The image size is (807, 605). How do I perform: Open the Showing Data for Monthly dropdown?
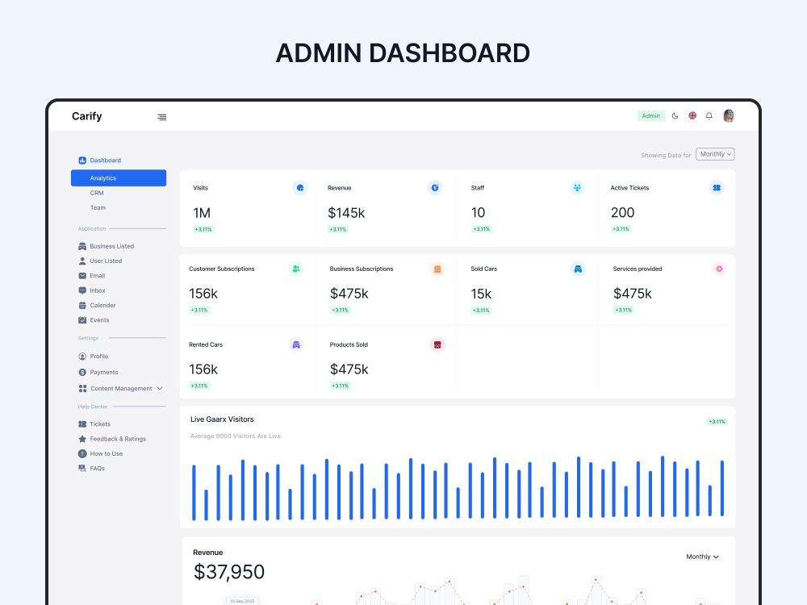715,154
